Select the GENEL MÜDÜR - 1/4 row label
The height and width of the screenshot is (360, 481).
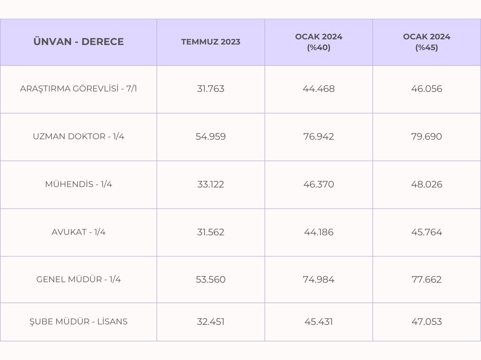point(78,279)
